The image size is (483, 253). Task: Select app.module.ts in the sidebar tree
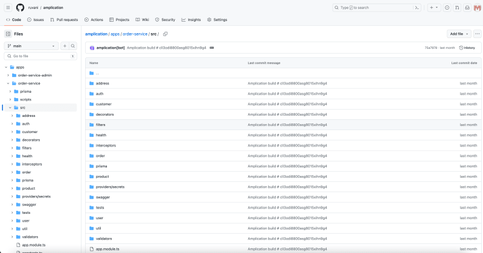click(34, 245)
